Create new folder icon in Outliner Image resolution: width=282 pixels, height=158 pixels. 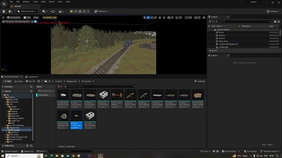click(275, 22)
